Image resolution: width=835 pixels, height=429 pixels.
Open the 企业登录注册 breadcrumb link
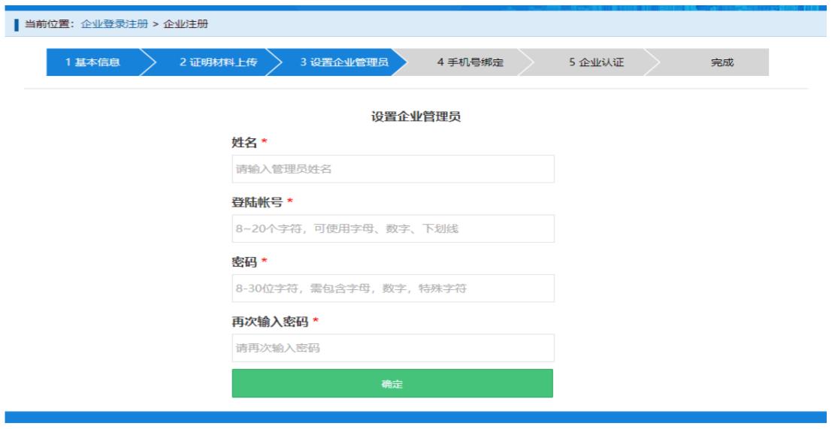click(114, 24)
